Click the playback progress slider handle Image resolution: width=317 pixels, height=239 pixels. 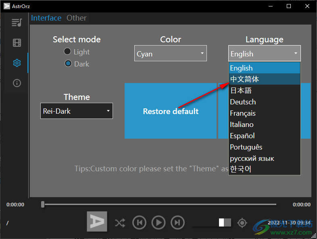tap(43, 204)
